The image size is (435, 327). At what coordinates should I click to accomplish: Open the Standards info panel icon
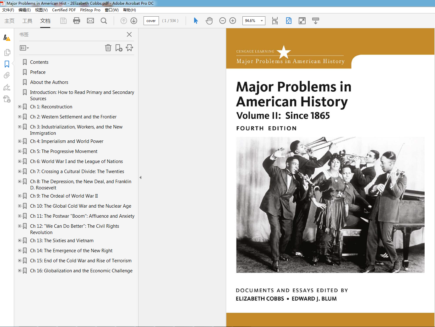click(x=7, y=99)
